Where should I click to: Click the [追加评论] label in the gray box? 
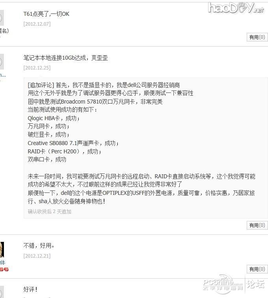[x=41, y=85]
